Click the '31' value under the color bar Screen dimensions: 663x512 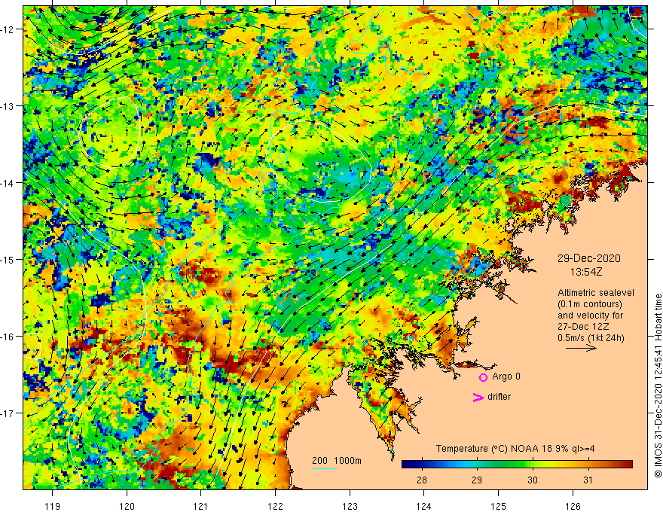coord(588,480)
